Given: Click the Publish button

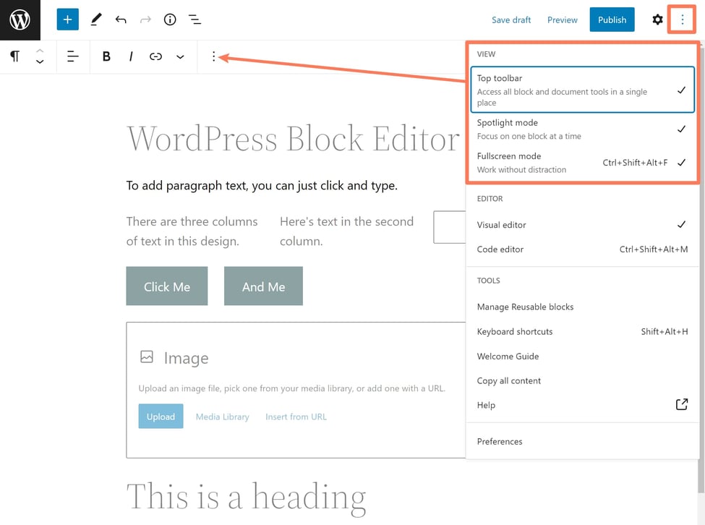Looking at the screenshot, I should (x=612, y=20).
